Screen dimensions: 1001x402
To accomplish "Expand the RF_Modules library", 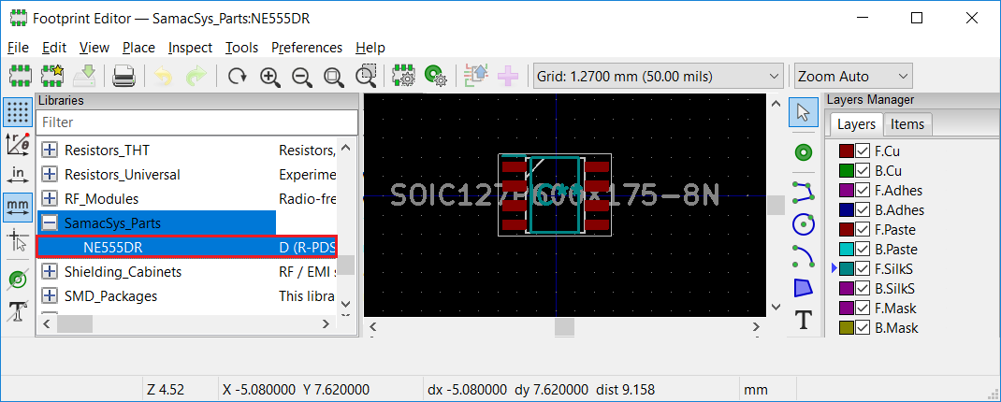I will click(x=50, y=199).
